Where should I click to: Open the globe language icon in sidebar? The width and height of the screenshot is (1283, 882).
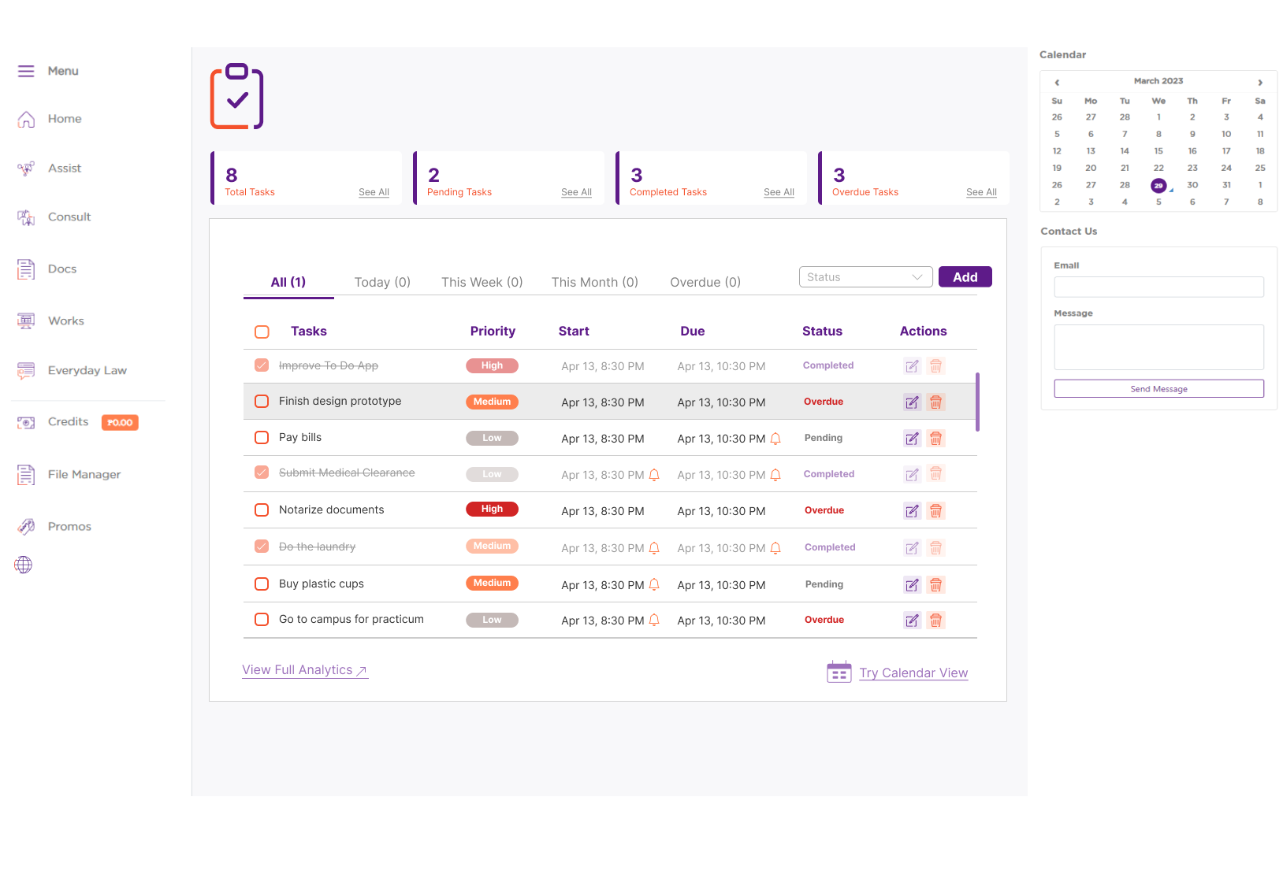pos(24,565)
